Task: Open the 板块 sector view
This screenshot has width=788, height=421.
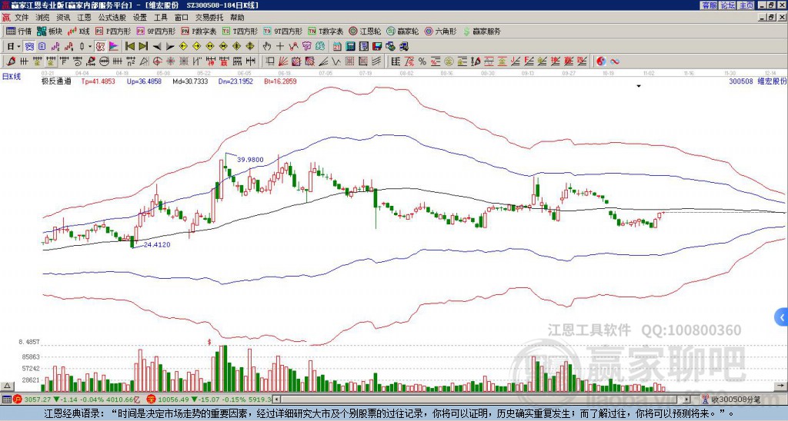Action: pos(50,31)
